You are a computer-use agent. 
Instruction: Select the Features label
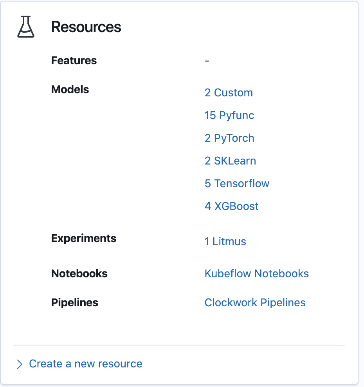(x=74, y=61)
